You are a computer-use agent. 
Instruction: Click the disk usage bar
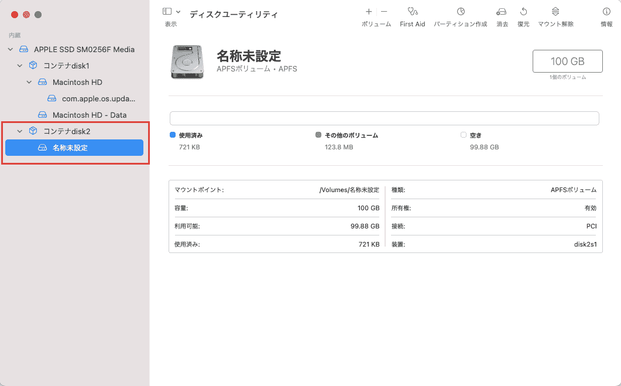pyautogui.click(x=384, y=118)
